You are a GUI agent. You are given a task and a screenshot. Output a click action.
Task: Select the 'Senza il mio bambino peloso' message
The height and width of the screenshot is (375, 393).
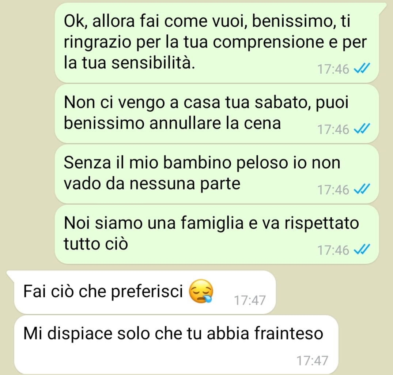point(217,174)
